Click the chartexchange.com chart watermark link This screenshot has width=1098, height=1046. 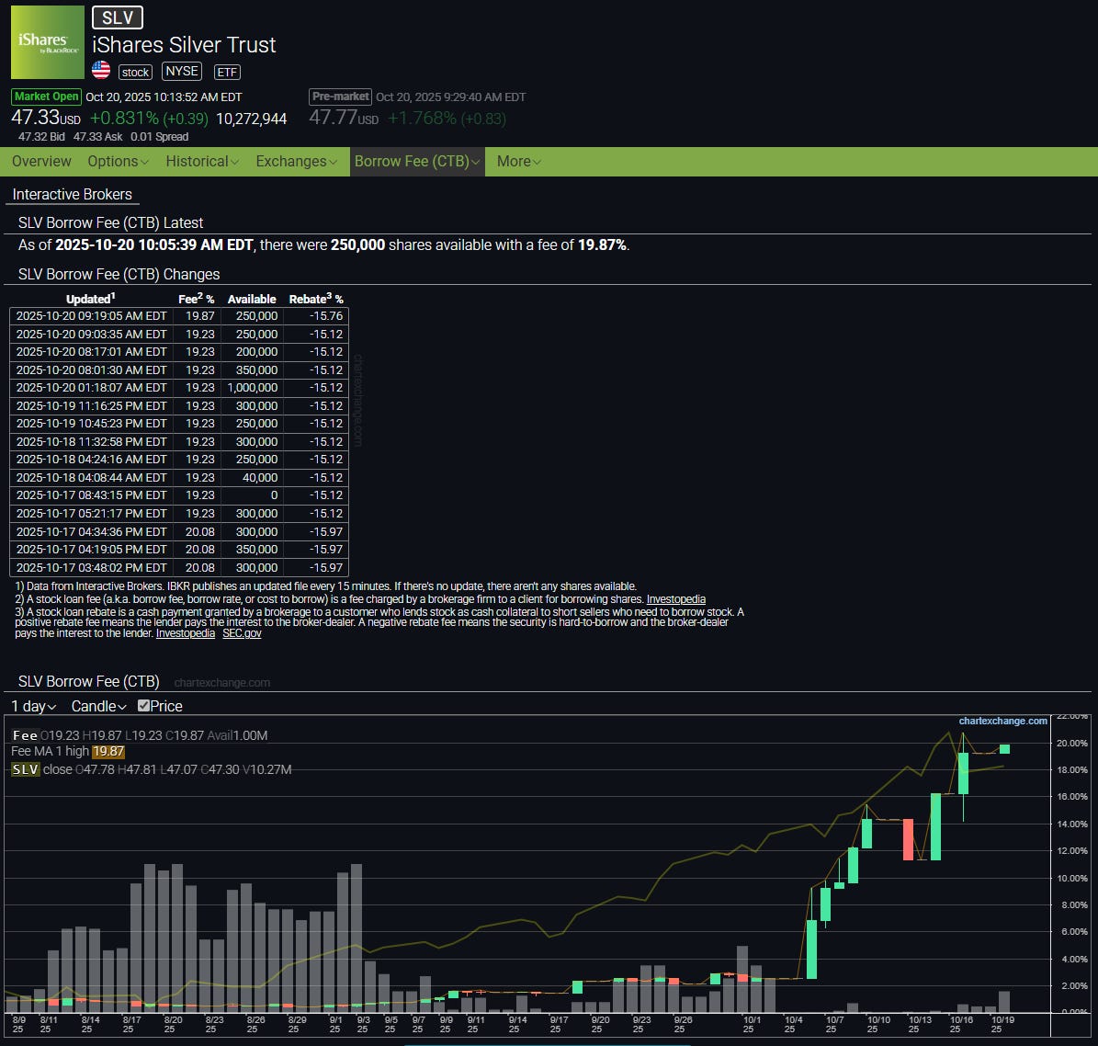1002,721
